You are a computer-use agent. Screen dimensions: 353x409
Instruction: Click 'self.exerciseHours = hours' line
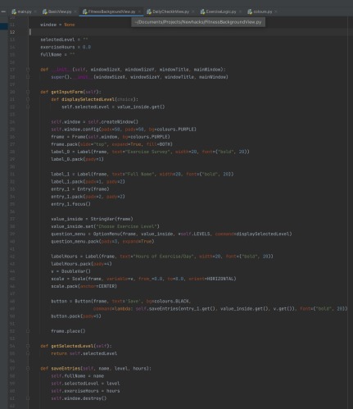point(85,391)
